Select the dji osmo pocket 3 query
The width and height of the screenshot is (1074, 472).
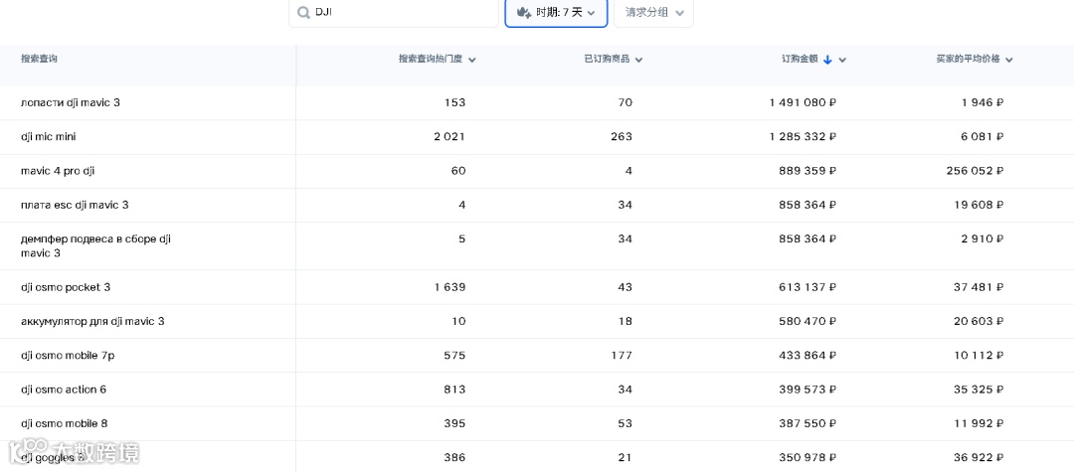66,287
